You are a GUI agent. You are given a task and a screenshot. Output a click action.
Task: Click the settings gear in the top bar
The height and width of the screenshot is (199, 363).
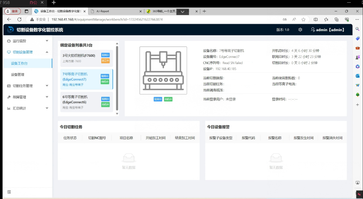pos(300,30)
